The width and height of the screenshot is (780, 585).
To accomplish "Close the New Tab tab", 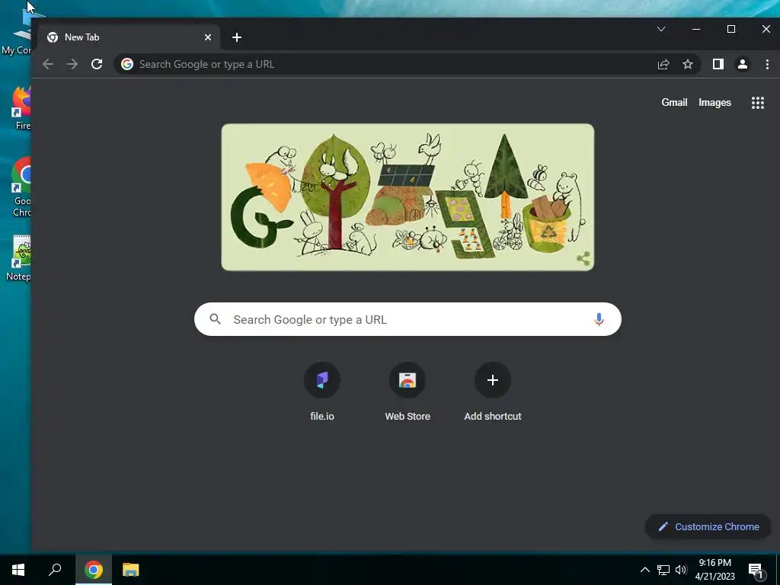I will pyautogui.click(x=208, y=37).
